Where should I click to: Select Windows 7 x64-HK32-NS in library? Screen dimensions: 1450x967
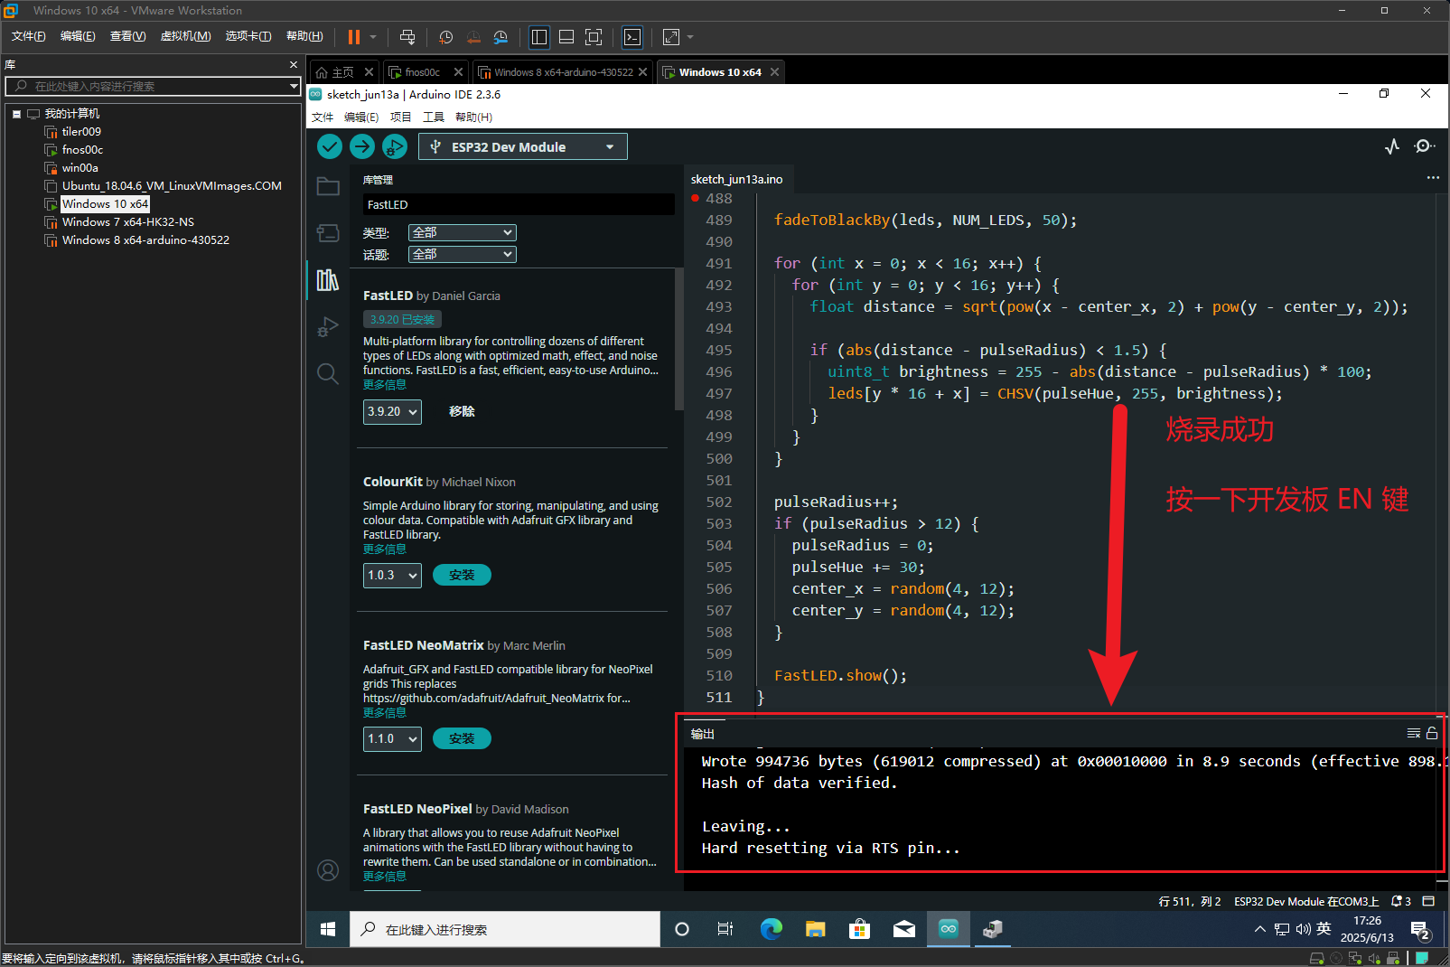128,222
